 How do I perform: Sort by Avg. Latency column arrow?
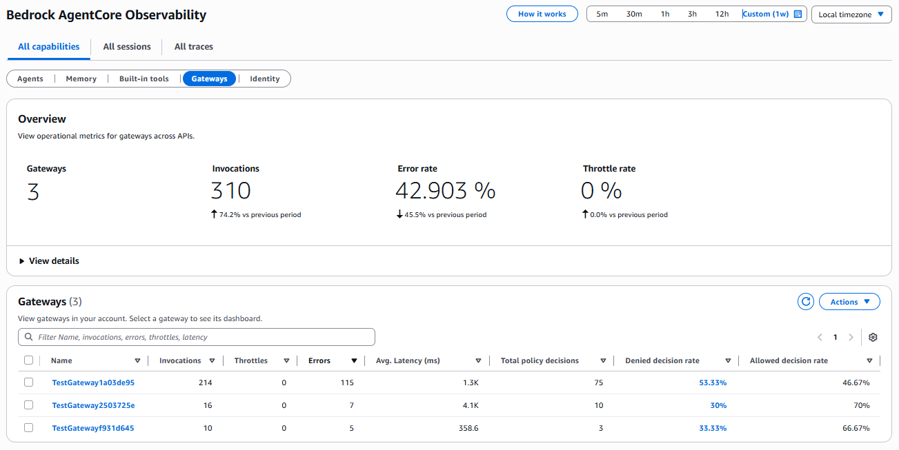tap(478, 360)
